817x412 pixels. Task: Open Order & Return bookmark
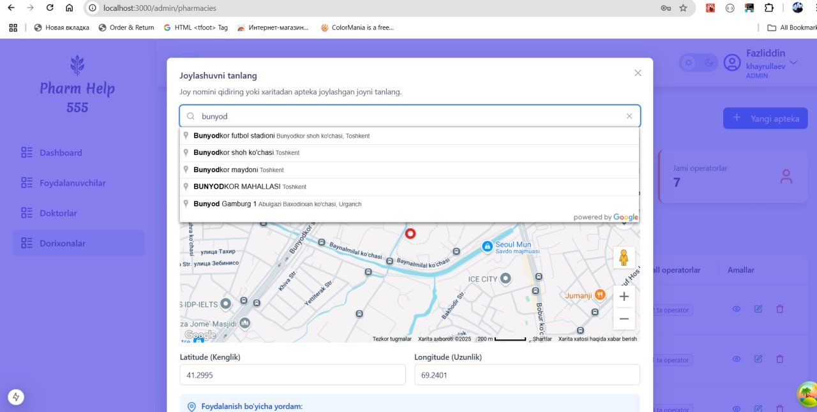126,27
